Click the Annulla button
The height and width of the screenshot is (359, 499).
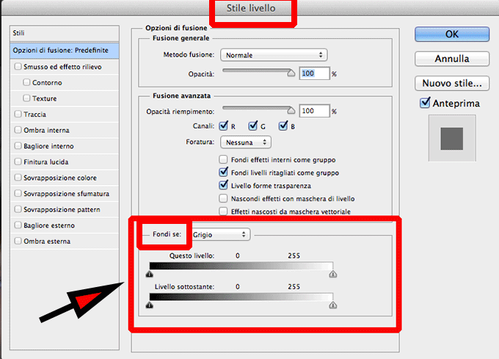(x=452, y=59)
